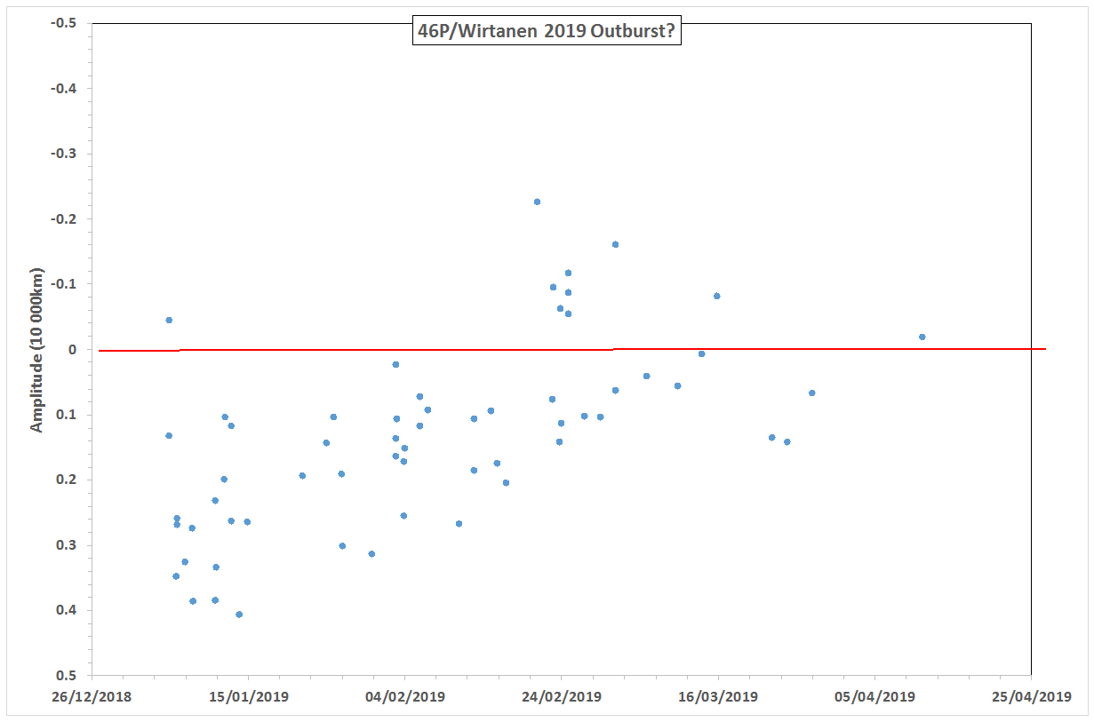Click the negative "-0.1" y-axis tick label
Image resolution: width=1094 pixels, height=722 pixels.
pyautogui.click(x=66, y=284)
